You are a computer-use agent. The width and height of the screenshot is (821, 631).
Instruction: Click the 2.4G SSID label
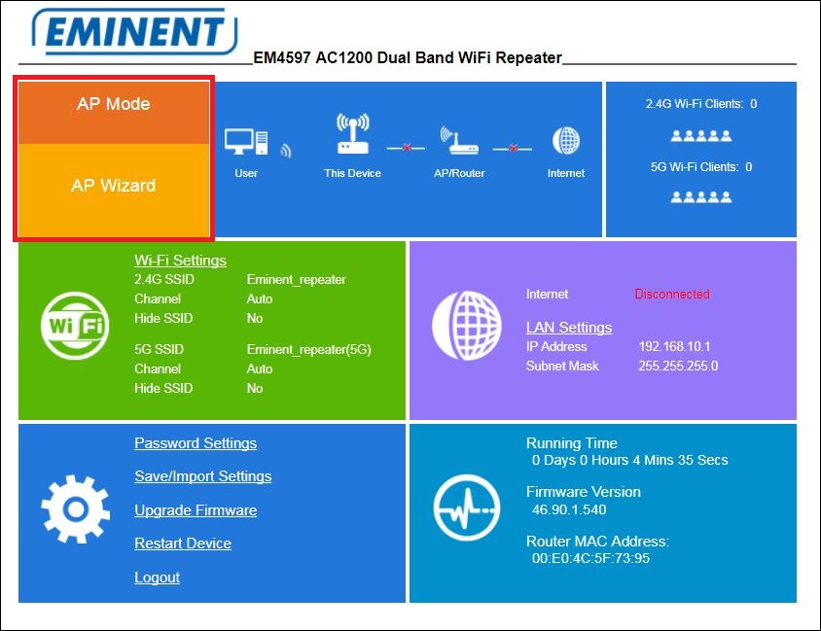(163, 279)
